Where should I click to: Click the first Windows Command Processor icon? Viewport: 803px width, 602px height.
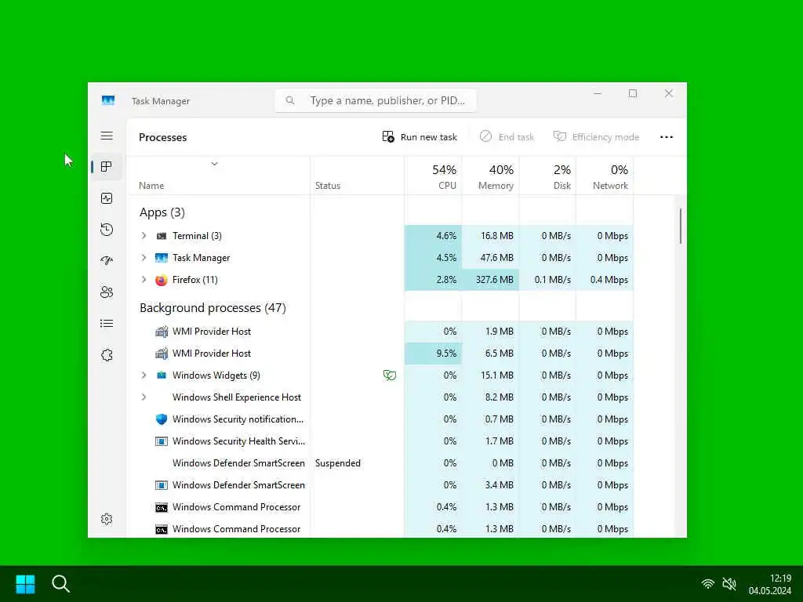[x=162, y=507]
